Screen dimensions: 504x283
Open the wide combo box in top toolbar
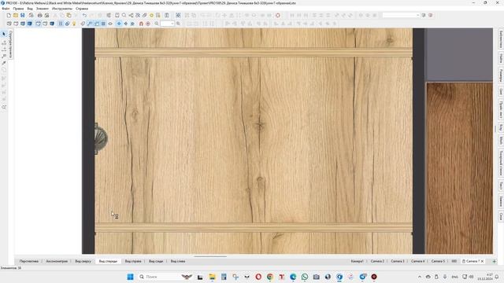click(x=401, y=16)
